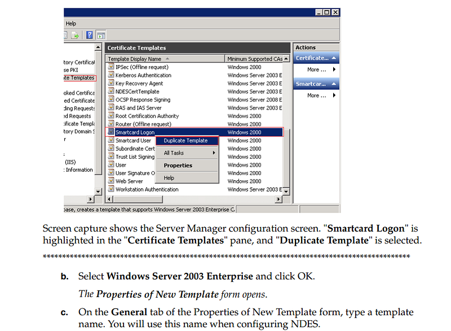The width and height of the screenshot is (451, 331).
Task: Click the Kerberos Authentication template icon
Action: 111,75
